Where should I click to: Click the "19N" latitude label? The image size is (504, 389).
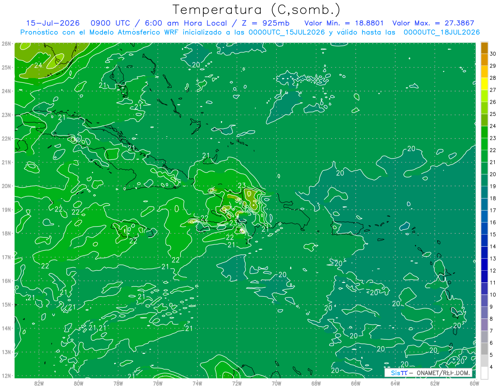(6, 209)
